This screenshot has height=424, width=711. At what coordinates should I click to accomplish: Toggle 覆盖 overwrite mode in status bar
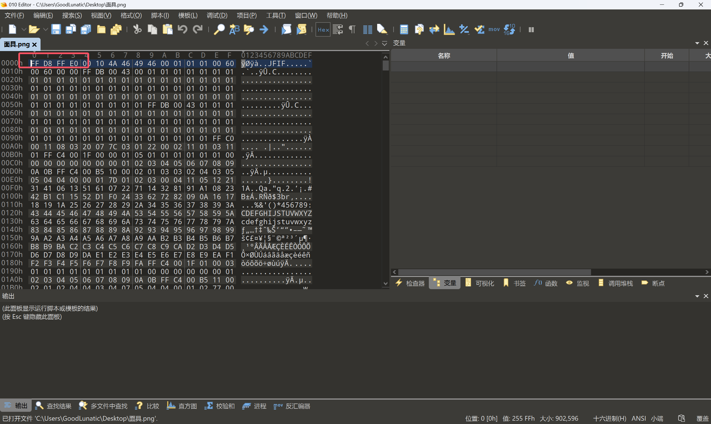click(x=702, y=418)
